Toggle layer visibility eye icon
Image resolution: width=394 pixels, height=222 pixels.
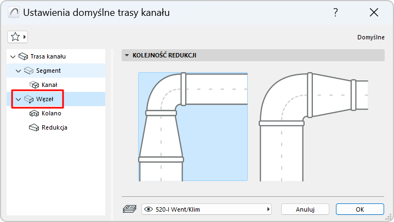[x=148, y=209]
